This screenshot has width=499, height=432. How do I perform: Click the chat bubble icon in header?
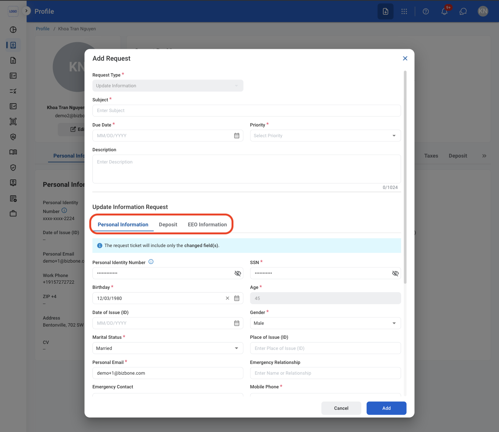(463, 11)
